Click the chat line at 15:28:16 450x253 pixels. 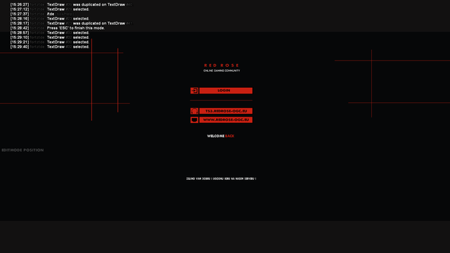coord(50,19)
